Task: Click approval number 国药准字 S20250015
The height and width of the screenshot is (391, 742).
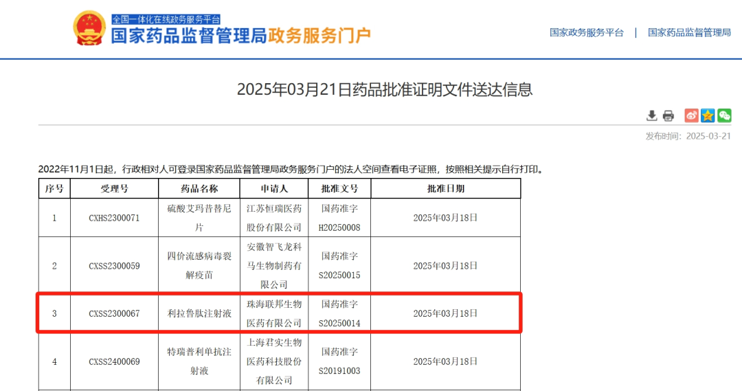Action: (x=339, y=266)
